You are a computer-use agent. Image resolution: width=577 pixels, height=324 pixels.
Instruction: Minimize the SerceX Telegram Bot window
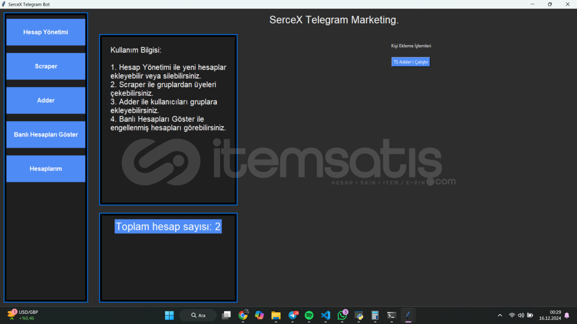[532, 4]
